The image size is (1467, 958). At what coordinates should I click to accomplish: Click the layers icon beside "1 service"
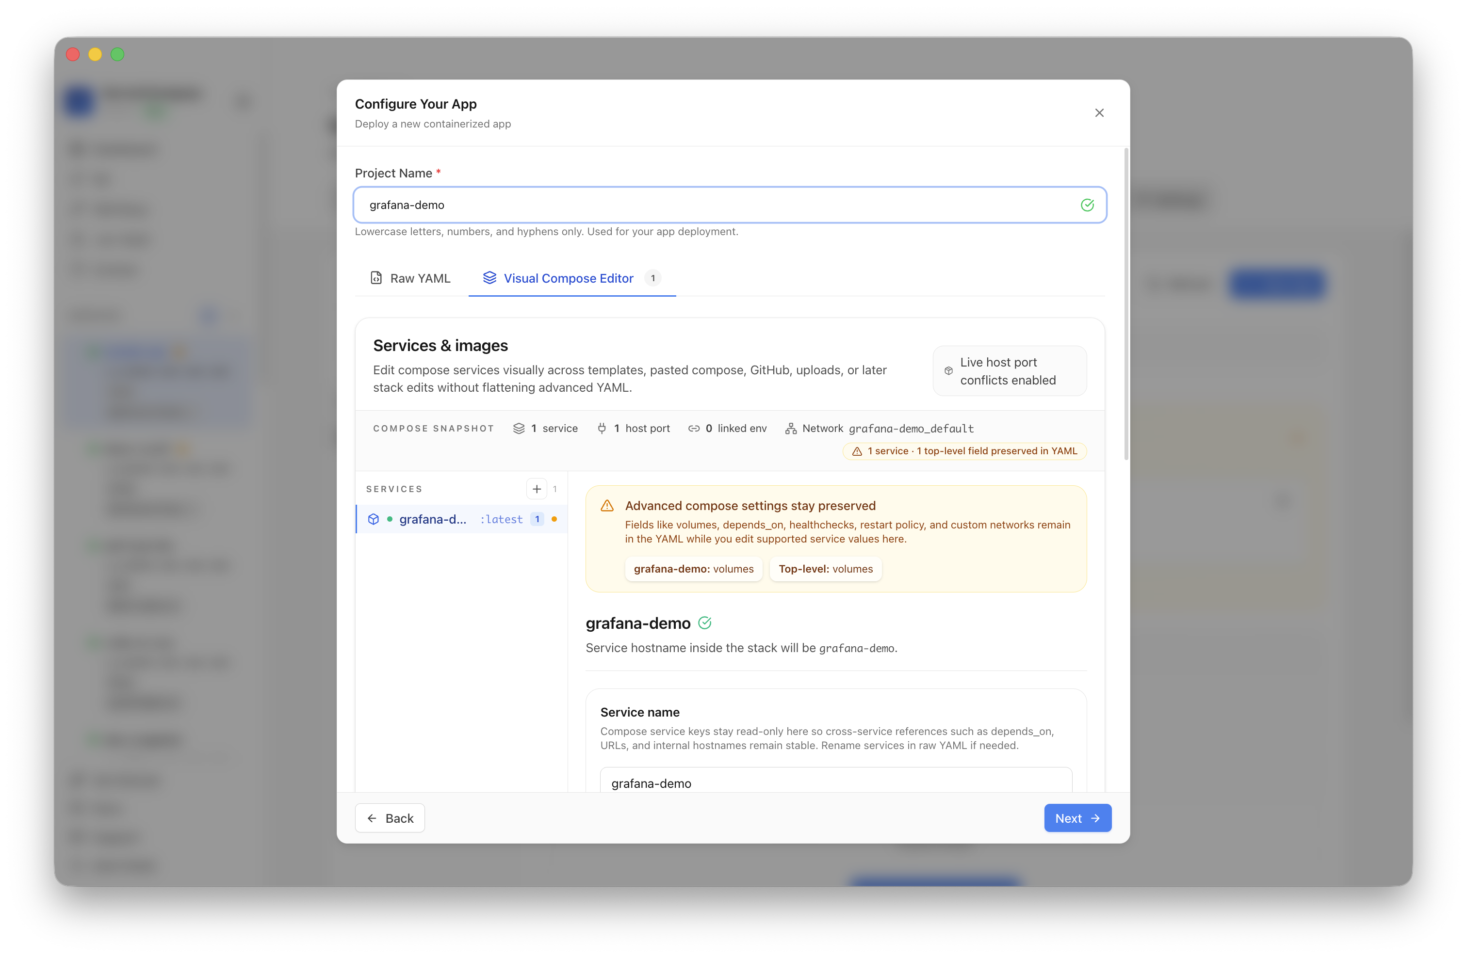[519, 428]
